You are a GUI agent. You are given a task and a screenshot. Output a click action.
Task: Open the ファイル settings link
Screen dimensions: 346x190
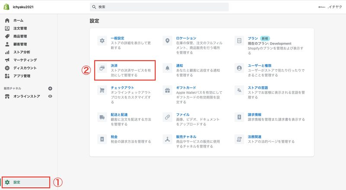click(183, 115)
